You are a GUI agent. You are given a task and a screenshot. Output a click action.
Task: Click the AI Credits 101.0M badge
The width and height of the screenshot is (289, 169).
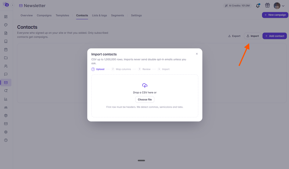click(x=237, y=6)
